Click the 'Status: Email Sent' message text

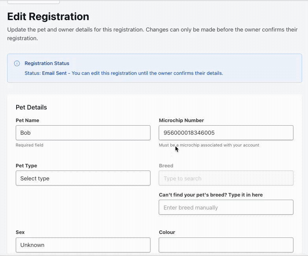pyautogui.click(x=124, y=73)
